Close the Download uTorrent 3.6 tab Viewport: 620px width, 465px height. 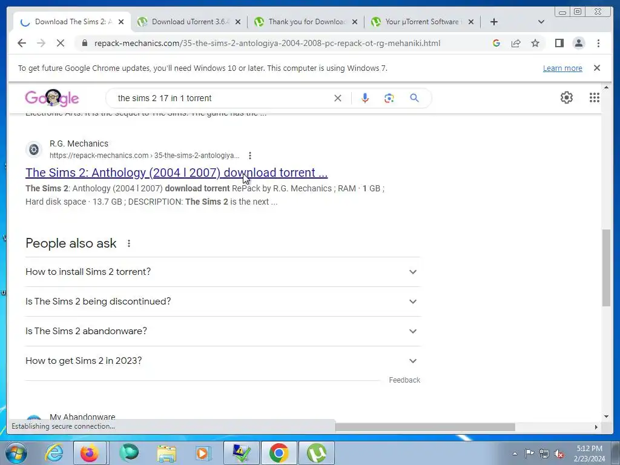coord(237,22)
